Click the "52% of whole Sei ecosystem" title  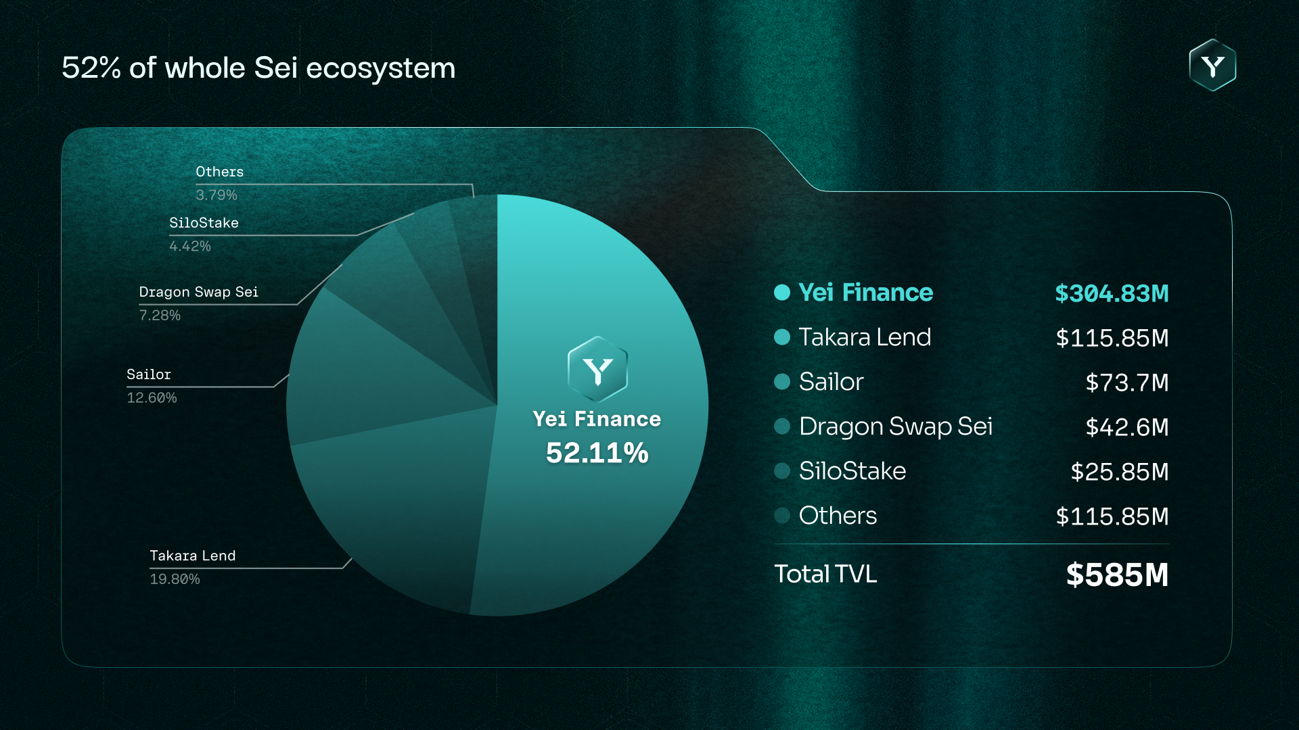pos(258,68)
